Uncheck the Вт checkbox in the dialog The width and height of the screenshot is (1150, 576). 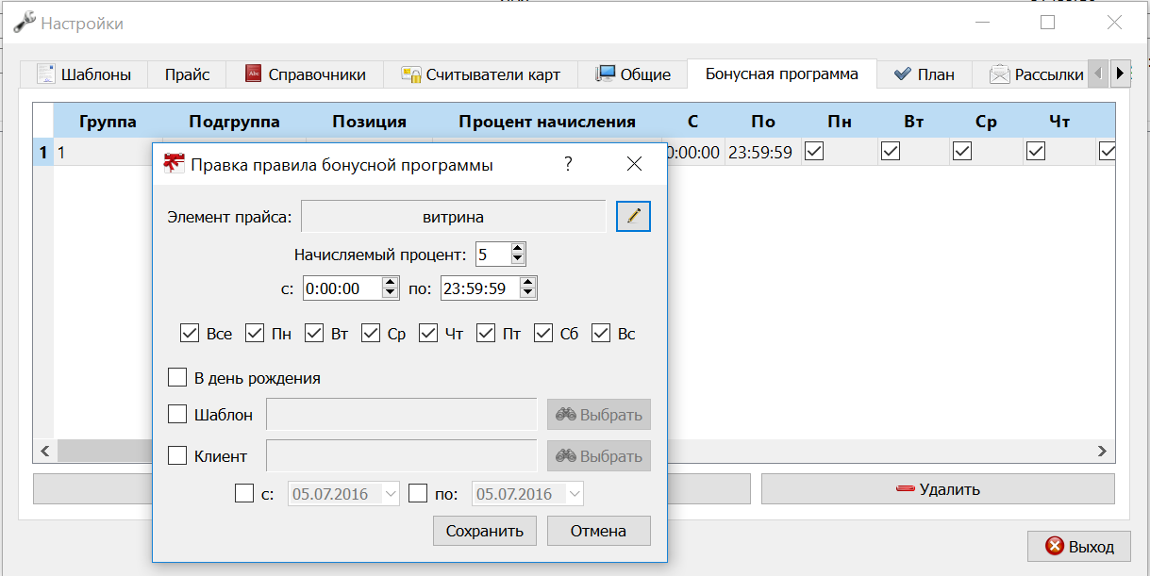coord(313,333)
